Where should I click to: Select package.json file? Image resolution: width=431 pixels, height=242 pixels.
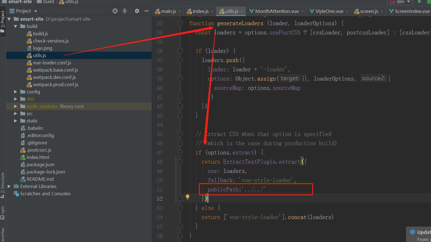click(x=40, y=165)
